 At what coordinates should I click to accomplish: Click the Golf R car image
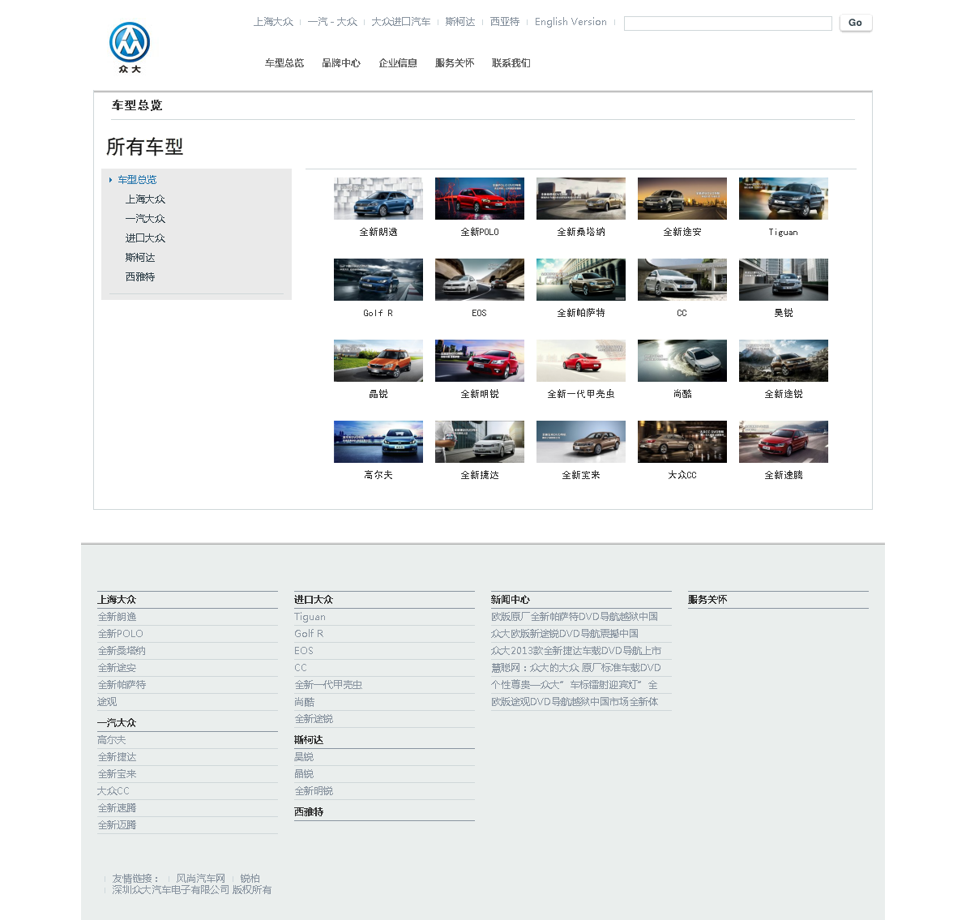click(x=378, y=280)
